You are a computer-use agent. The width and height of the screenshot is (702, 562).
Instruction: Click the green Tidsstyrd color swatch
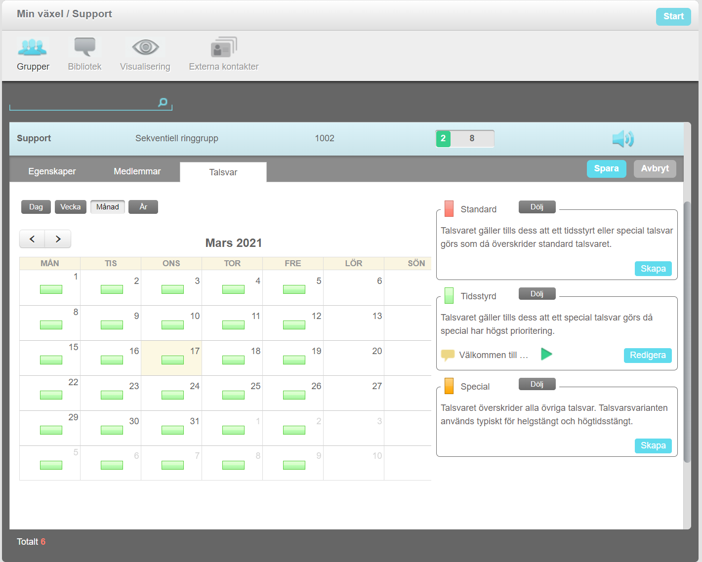point(449,296)
